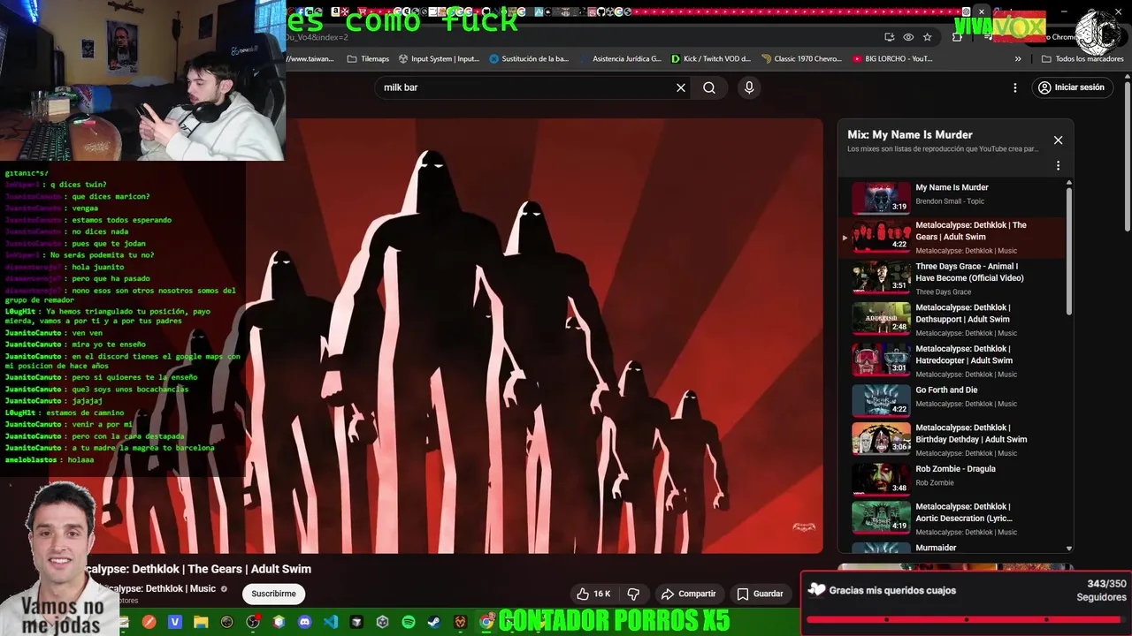The height and width of the screenshot is (636, 1132).
Task: Show hidden bookmarks with the double-chevron
Action: click(1018, 59)
